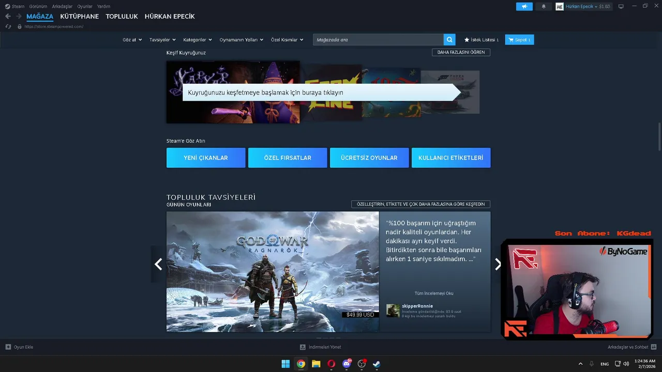Click Tüm İncelemeyi Oku link

coord(434,293)
